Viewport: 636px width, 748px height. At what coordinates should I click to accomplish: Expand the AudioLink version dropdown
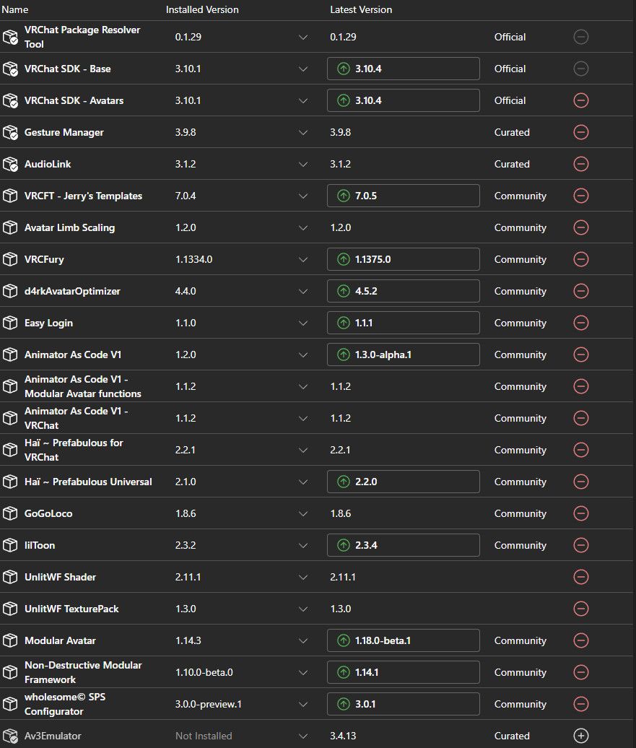(303, 164)
